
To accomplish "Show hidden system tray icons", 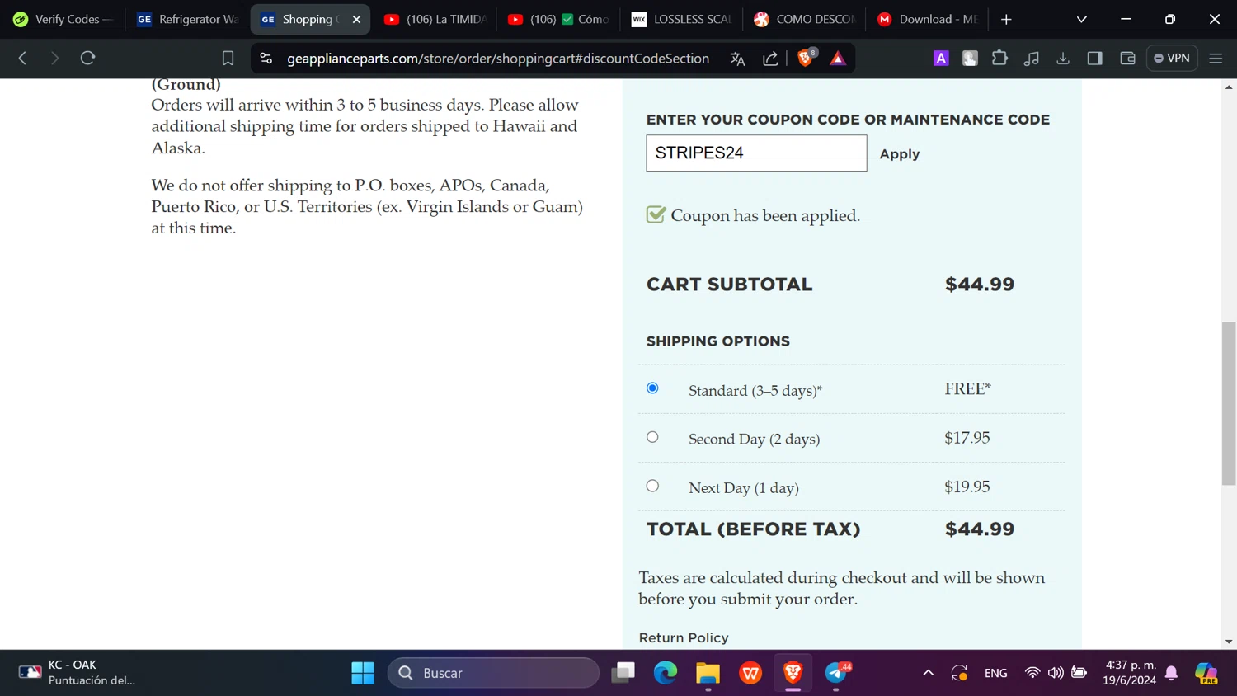I will pos(928,673).
